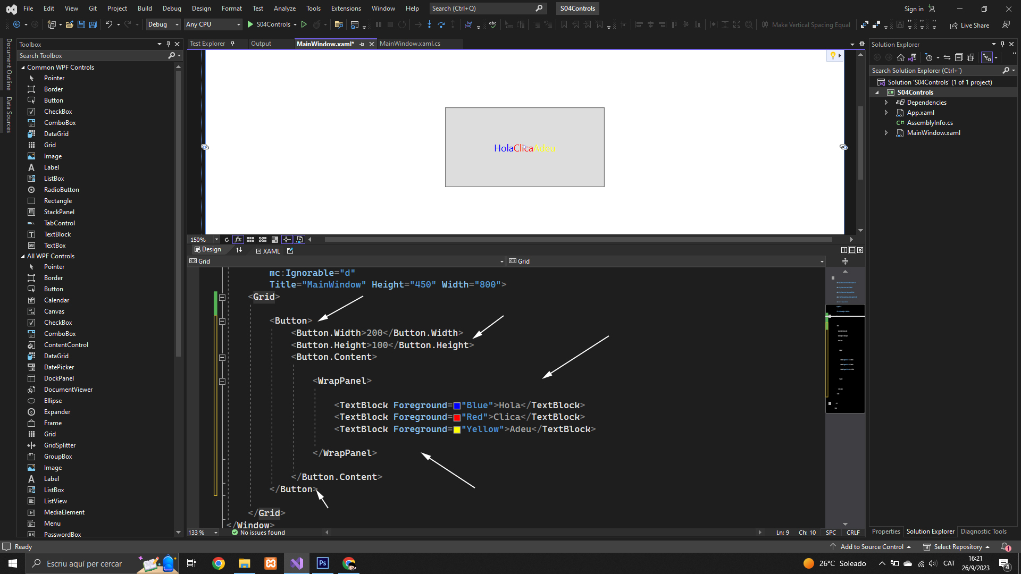1021x574 pixels.
Task: Collapse the Common WPF Controls group
Action: [x=23, y=67]
